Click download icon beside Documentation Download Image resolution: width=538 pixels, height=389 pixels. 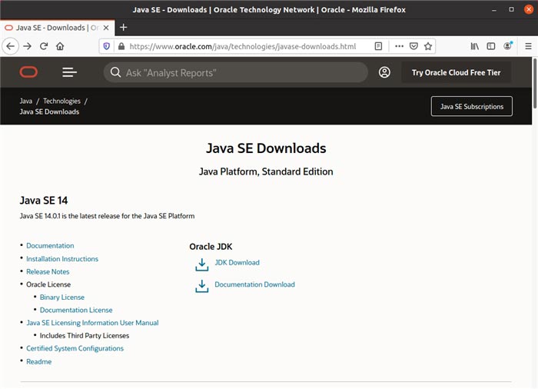[x=201, y=286]
